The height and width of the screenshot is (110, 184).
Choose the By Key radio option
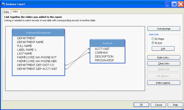tap(157, 43)
